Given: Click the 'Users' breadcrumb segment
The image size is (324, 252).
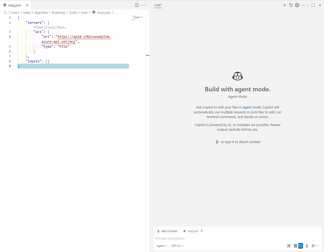Looking at the screenshot, I should click(x=15, y=12).
